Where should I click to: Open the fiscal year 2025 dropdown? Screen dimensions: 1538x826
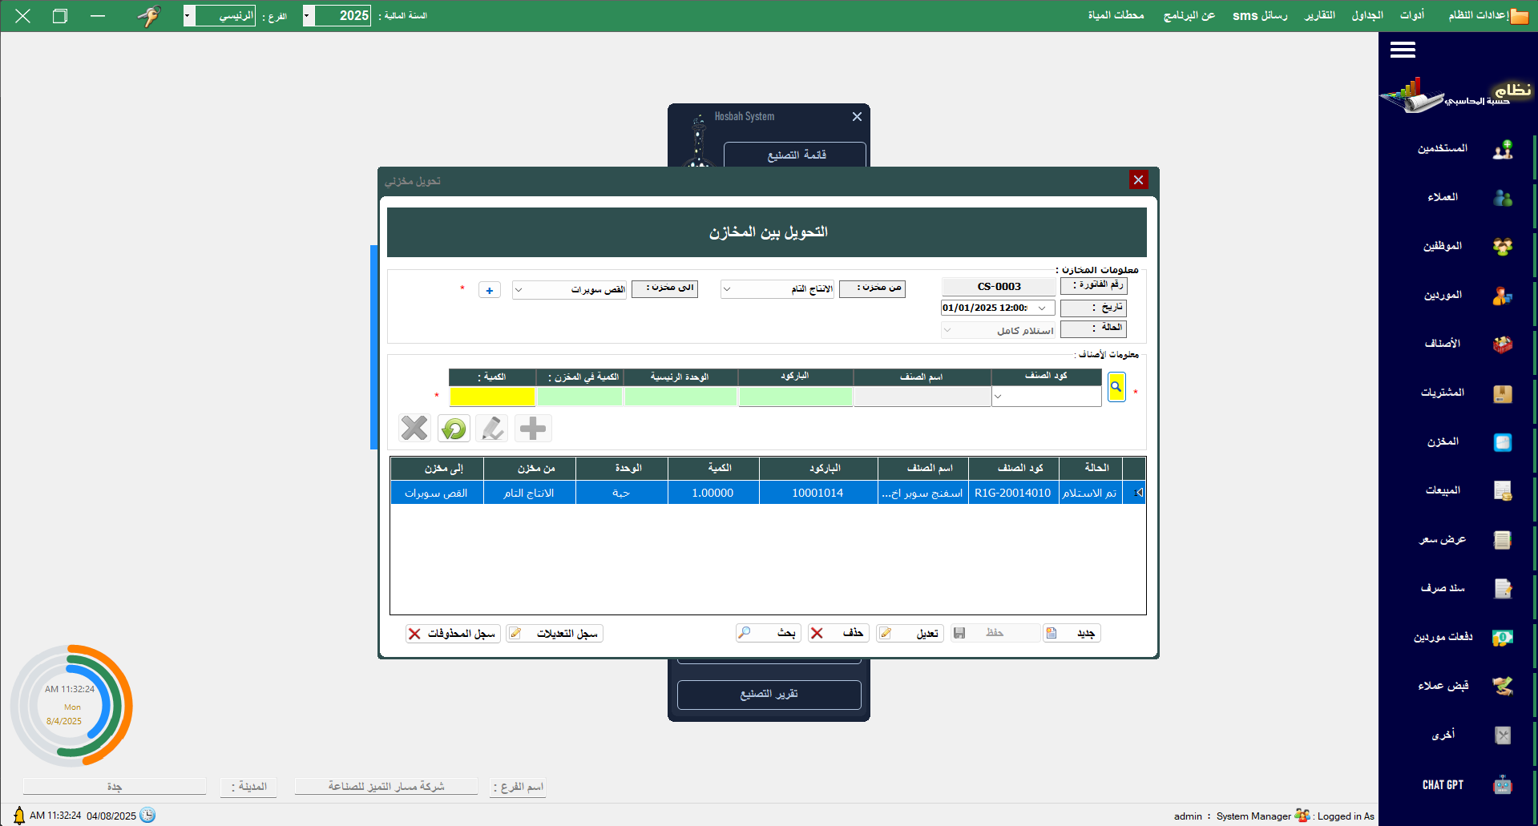pyautogui.click(x=307, y=16)
